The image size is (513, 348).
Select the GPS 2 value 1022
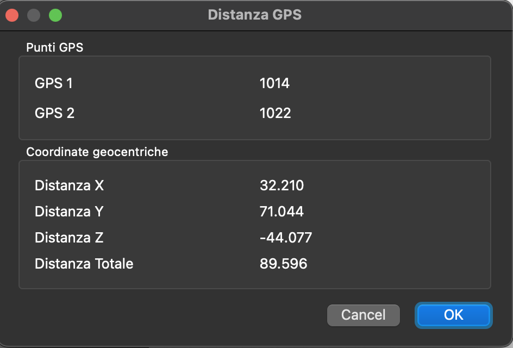275,113
